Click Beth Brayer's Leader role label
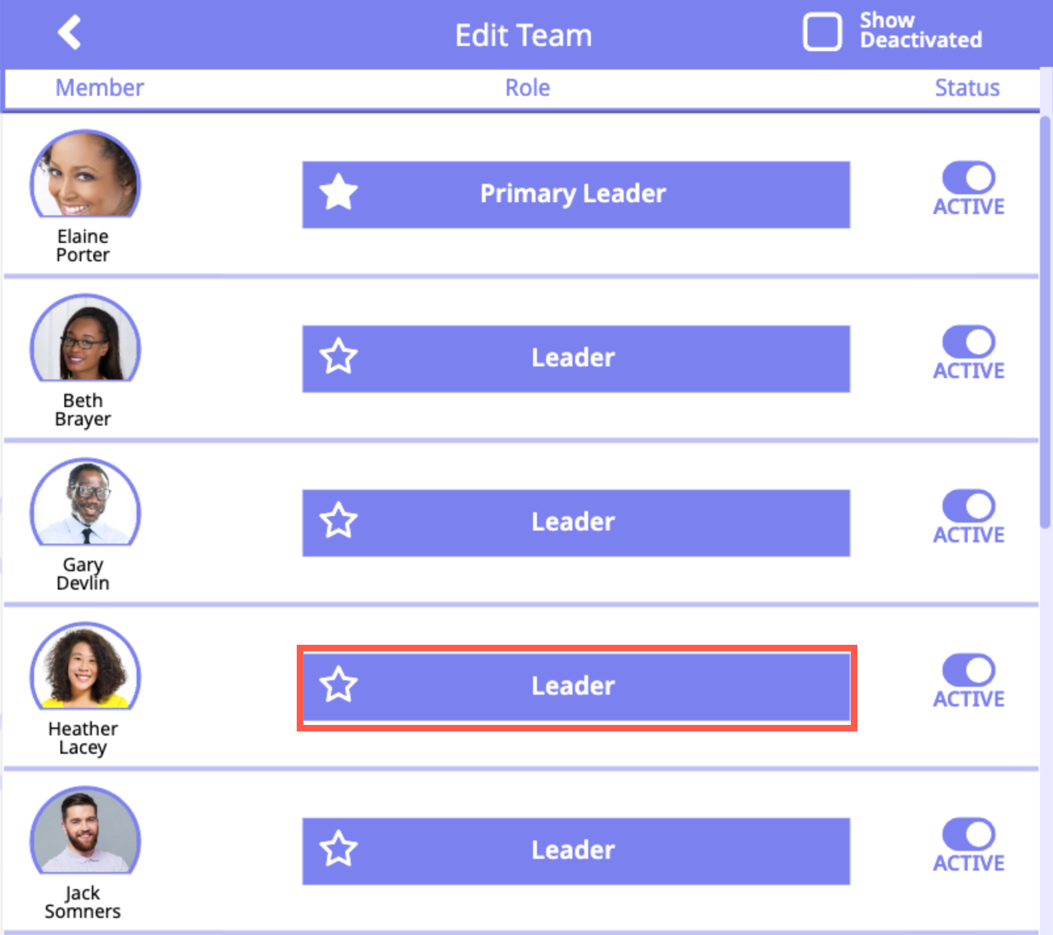1053x935 pixels. point(572,358)
